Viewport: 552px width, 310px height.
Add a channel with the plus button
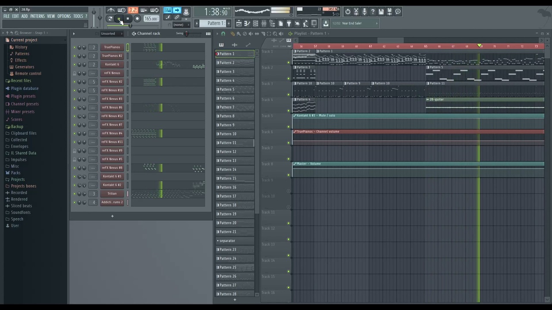click(x=112, y=216)
